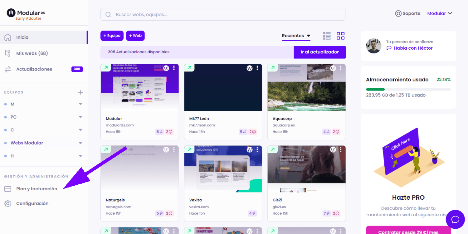Click the 22.18% storage percentage
Screen dimensions: 468x234
pyautogui.click(x=444, y=80)
